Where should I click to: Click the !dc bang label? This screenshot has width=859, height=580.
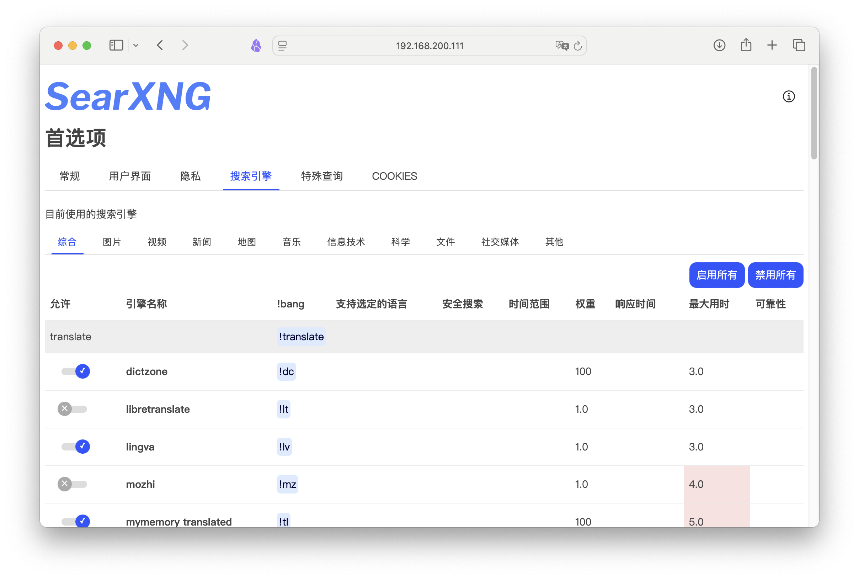point(287,371)
